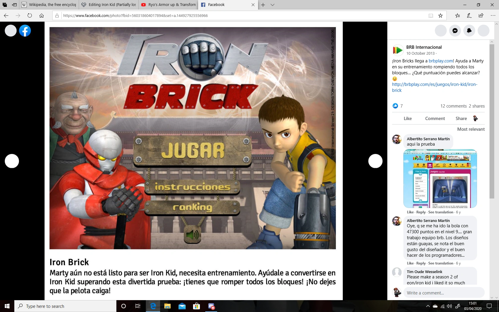499x312 pixels.
Task: Open File Explorer from the taskbar
Action: pyautogui.click(x=168, y=306)
